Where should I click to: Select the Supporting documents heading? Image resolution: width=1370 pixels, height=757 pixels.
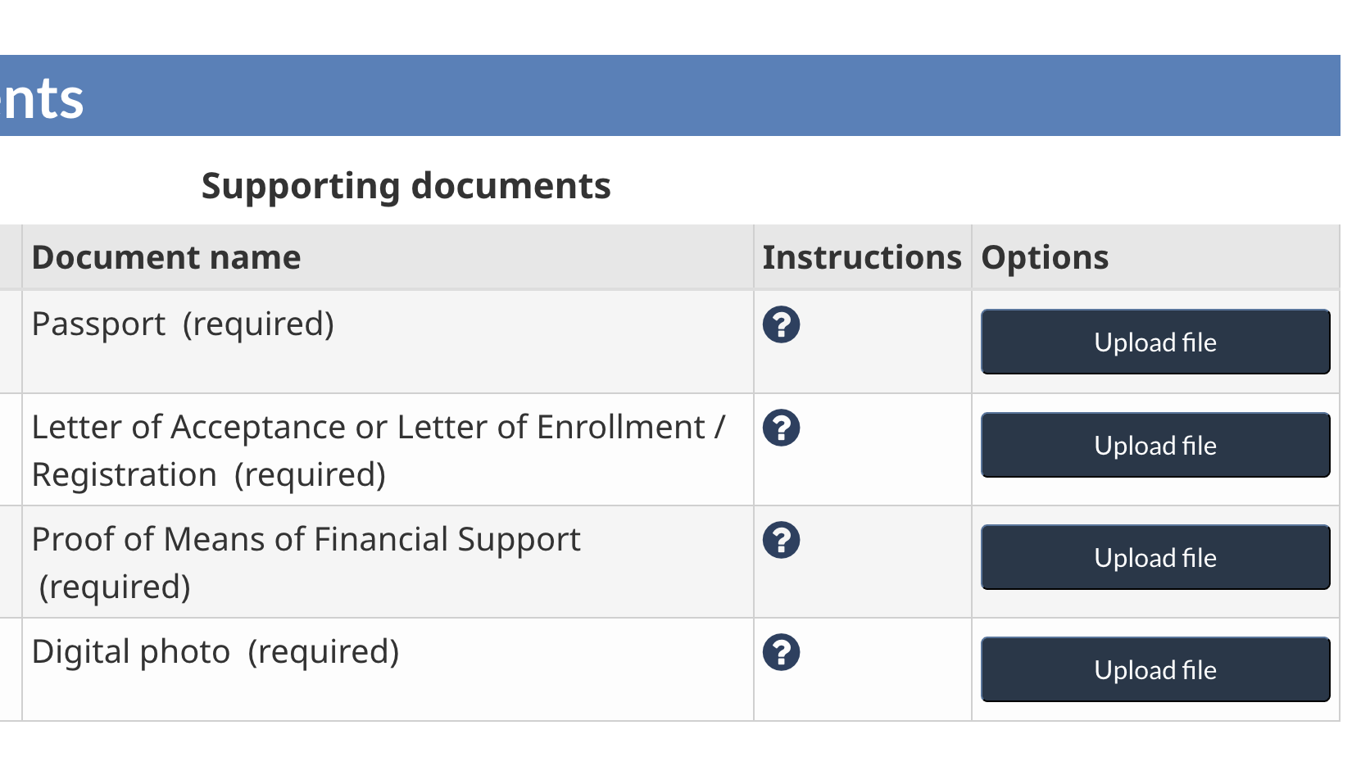click(x=406, y=185)
